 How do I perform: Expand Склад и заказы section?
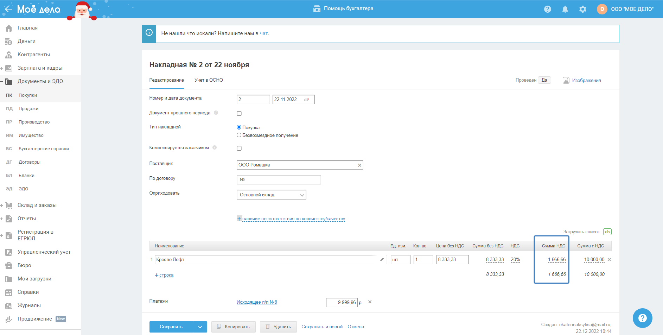2,205
